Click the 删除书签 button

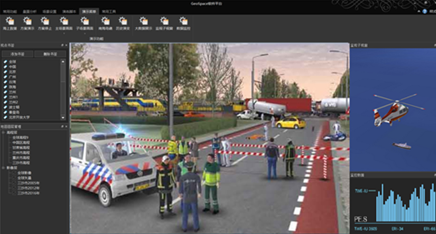pyautogui.click(x=50, y=53)
